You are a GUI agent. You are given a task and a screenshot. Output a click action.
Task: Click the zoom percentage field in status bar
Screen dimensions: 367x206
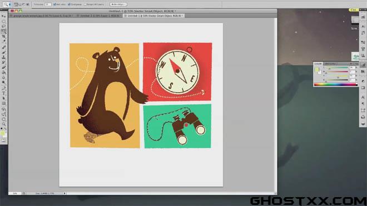pos(15,193)
